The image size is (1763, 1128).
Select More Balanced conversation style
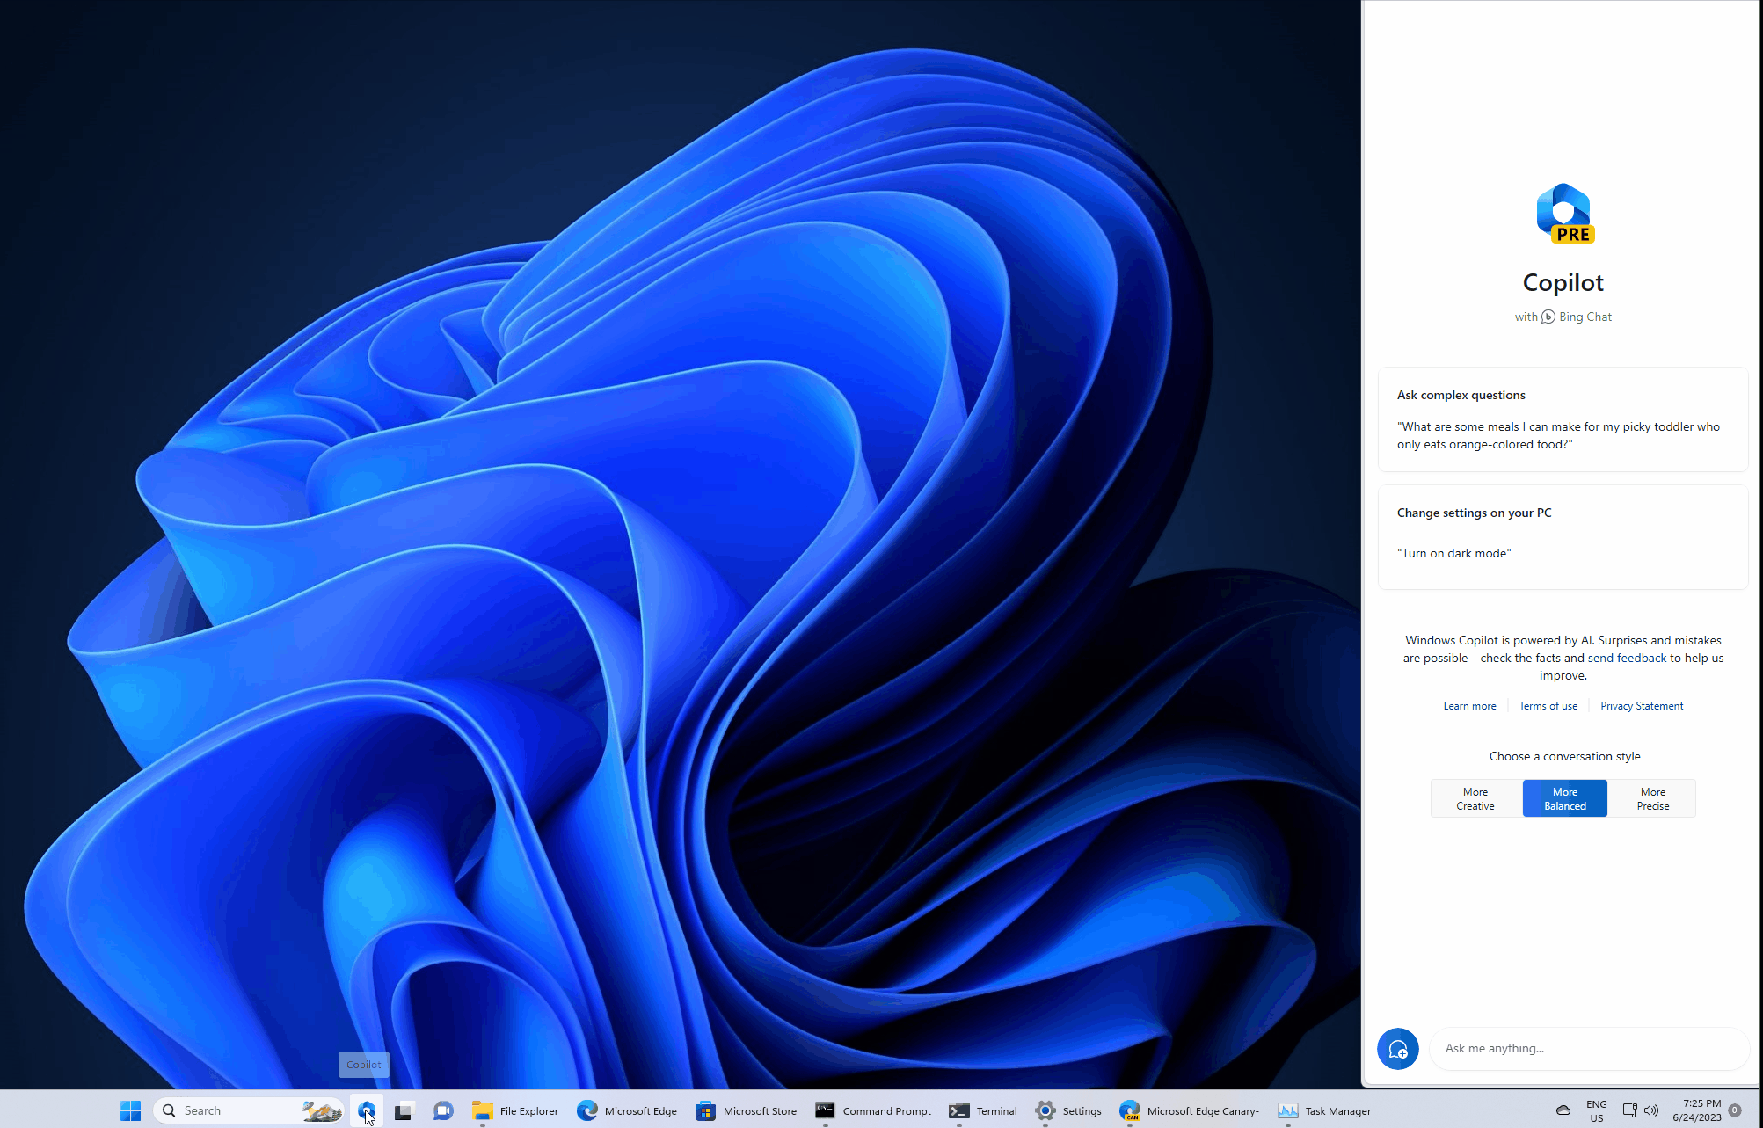point(1563,797)
